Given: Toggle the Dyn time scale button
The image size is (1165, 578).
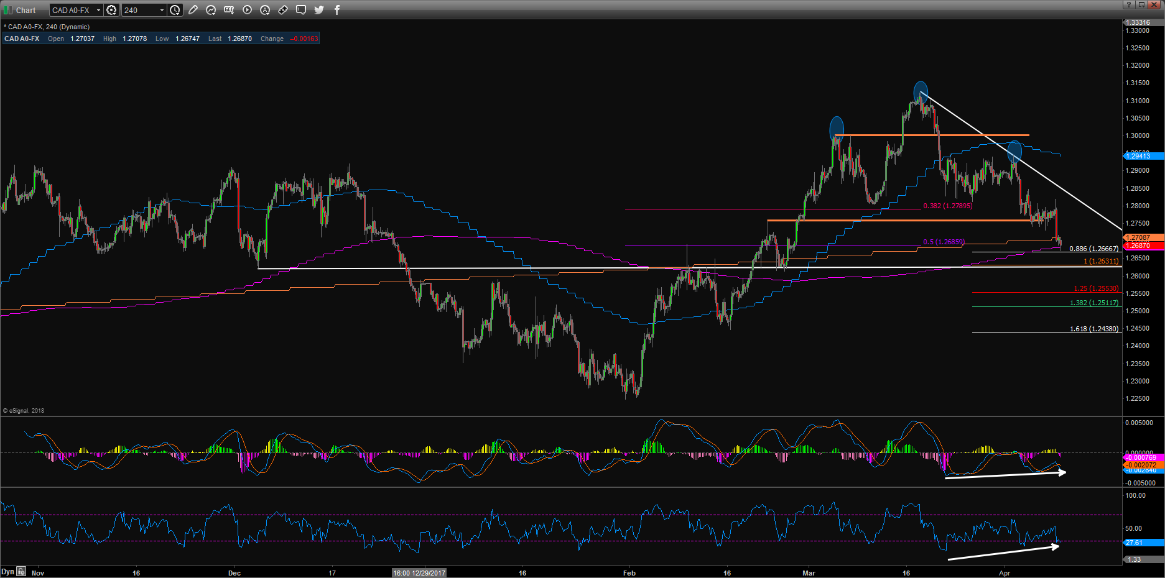Looking at the screenshot, I should point(7,572).
